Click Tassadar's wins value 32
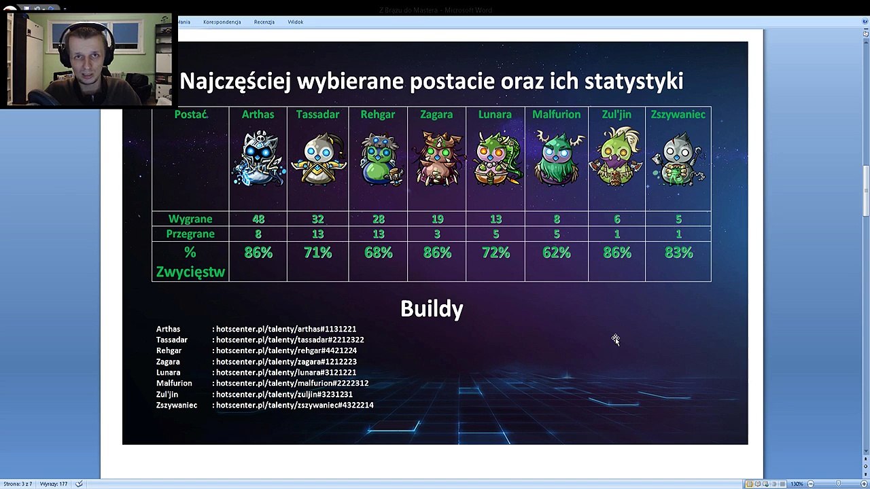The width and height of the screenshot is (870, 489). pos(317,219)
